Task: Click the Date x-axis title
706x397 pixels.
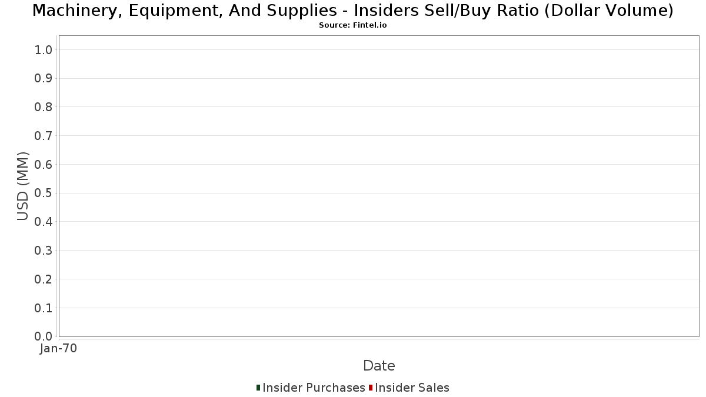Action: (379, 366)
